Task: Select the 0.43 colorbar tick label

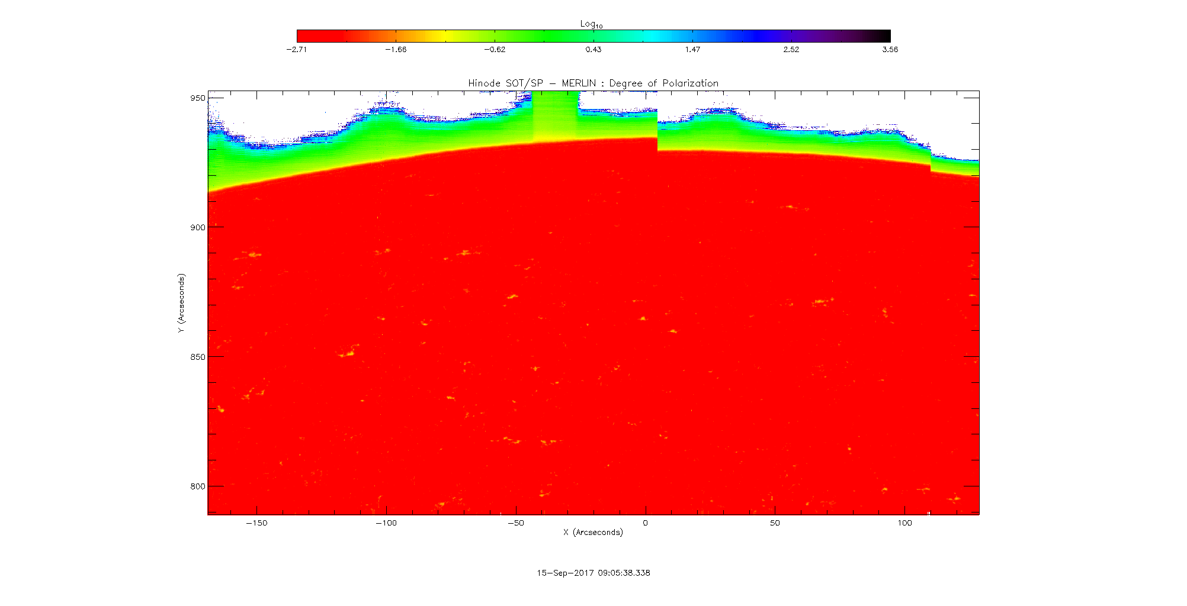Action: (593, 50)
